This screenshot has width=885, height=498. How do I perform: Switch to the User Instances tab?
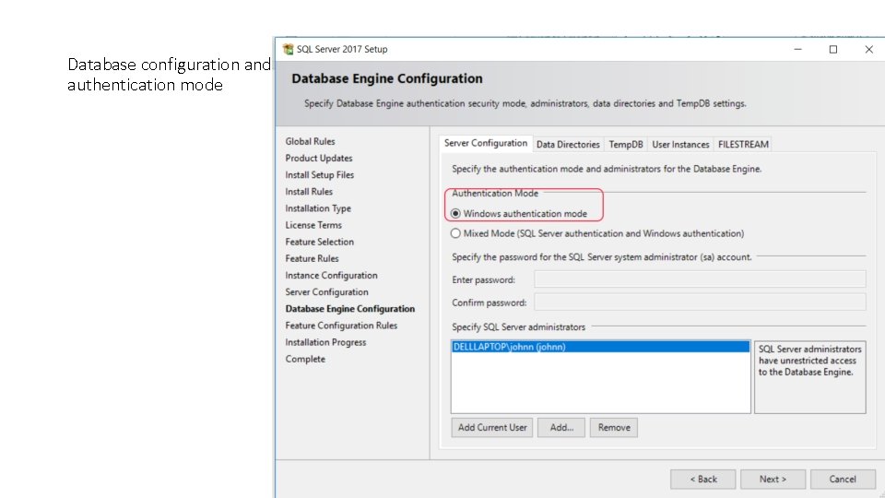click(680, 144)
